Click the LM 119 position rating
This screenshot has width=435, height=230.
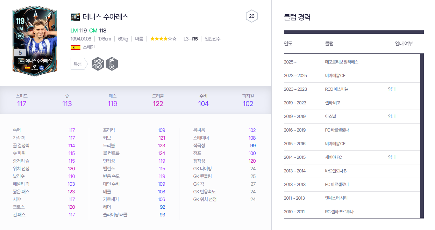79,30
